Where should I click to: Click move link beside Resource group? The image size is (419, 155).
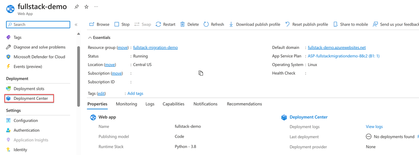123,48
